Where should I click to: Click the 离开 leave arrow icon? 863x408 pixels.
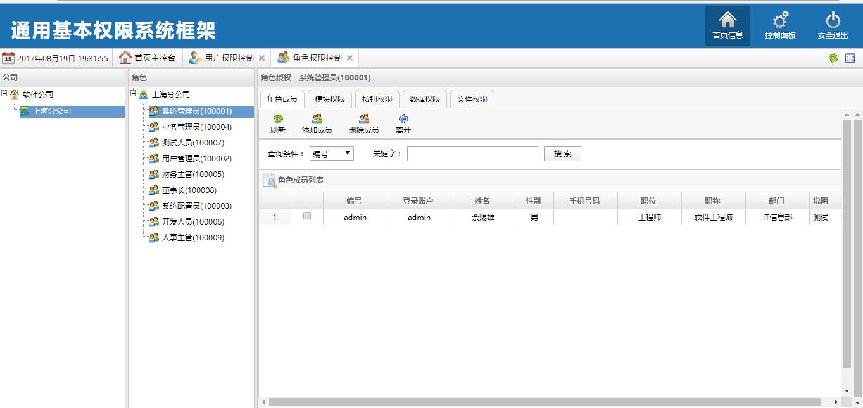tap(403, 119)
